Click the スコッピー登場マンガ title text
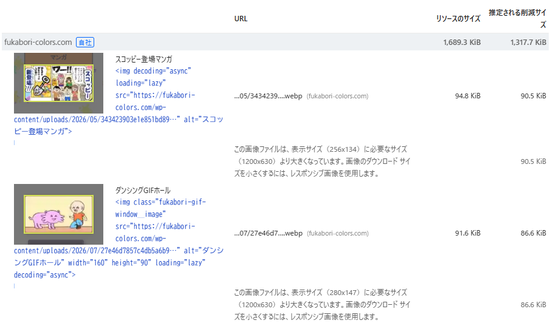Image resolution: width=553 pixels, height=323 pixels. point(143,59)
